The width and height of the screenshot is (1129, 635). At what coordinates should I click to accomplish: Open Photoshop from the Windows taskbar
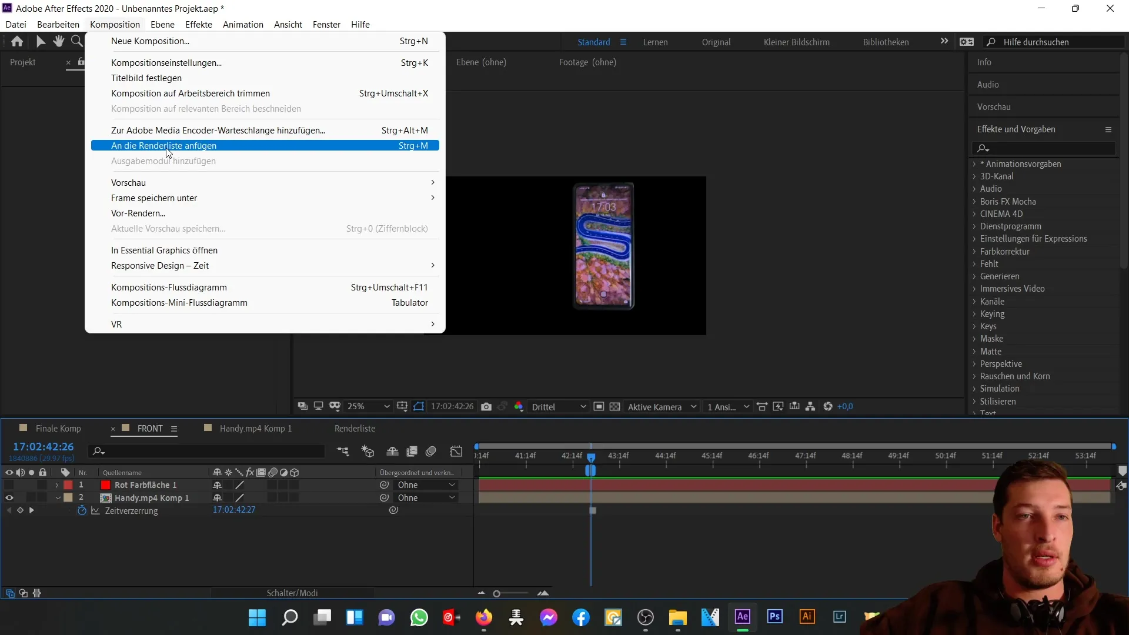774,617
